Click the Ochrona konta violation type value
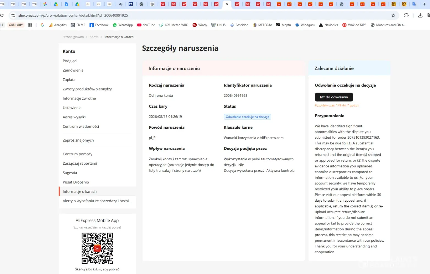The width and height of the screenshot is (430, 274). pyautogui.click(x=161, y=96)
